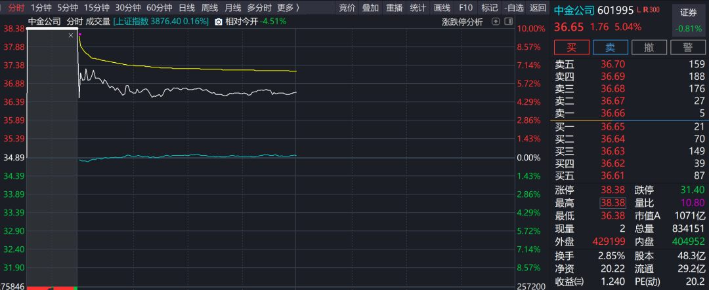The height and width of the screenshot is (290, 709).
Task: Select the 分时 intraday tab
Action: click(16, 8)
